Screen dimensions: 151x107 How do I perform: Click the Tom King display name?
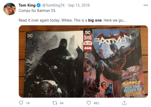click(27, 5)
